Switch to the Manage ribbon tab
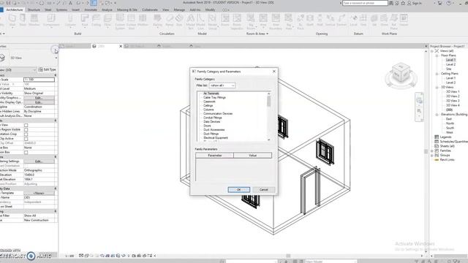This screenshot has height=263, width=468. [x=179, y=9]
